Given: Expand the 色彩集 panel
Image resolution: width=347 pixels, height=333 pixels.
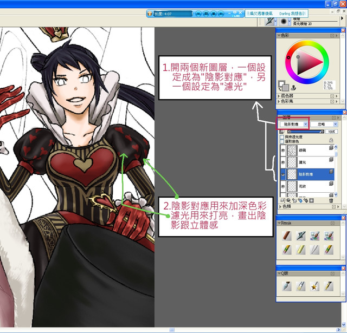Looking at the screenshot, I should [x=279, y=101].
